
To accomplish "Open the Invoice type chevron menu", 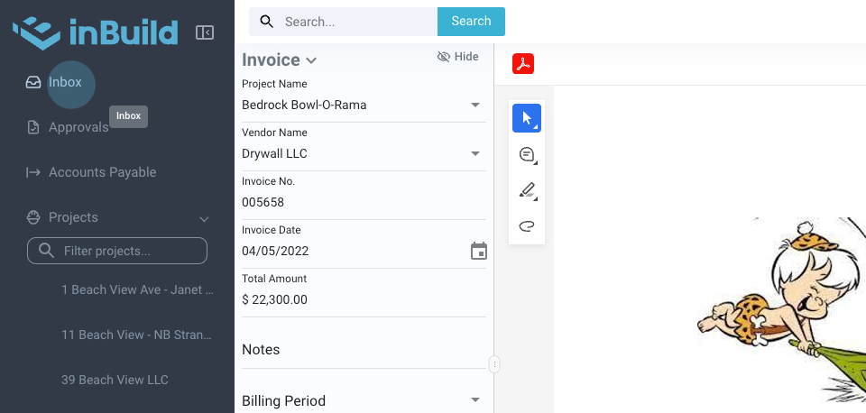I will tap(311, 60).
